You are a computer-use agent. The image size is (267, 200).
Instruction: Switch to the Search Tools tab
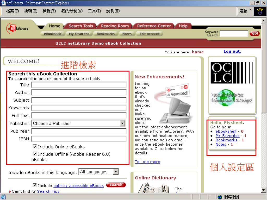81,26
